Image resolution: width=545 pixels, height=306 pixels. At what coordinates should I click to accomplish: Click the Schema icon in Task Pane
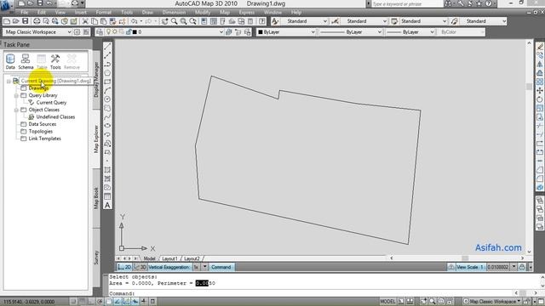point(26,61)
